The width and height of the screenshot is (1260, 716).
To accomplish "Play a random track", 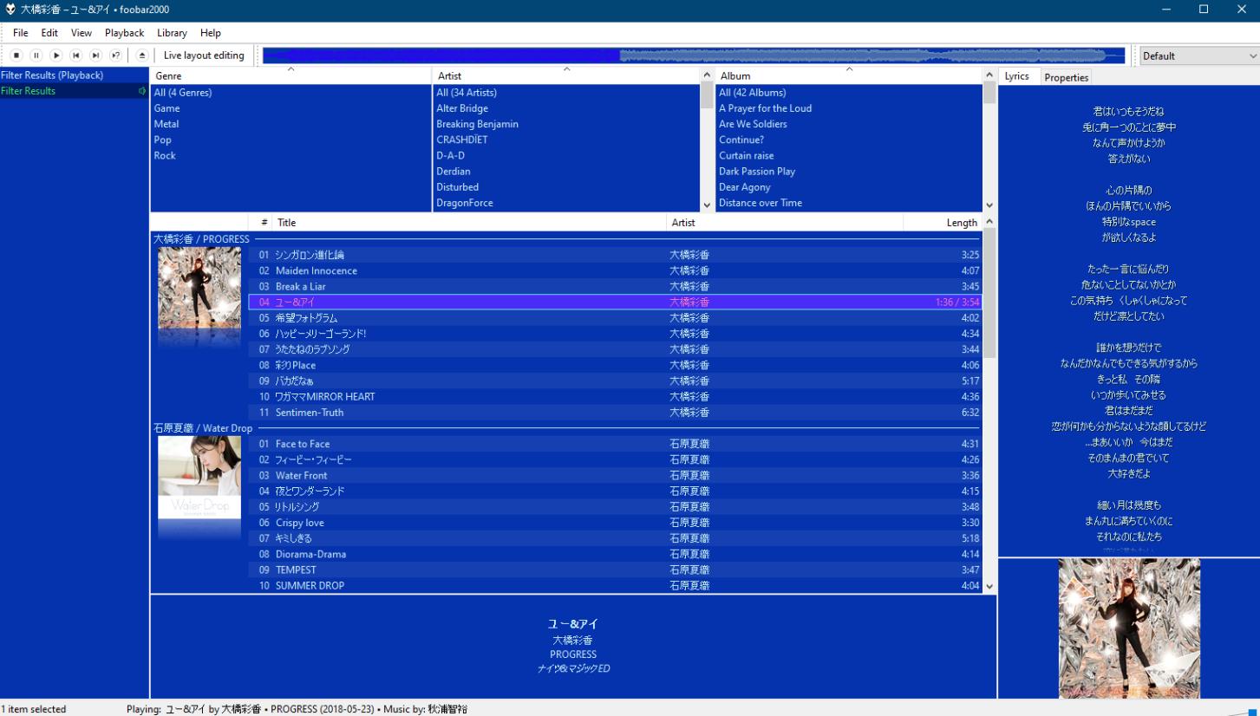I will (x=115, y=55).
